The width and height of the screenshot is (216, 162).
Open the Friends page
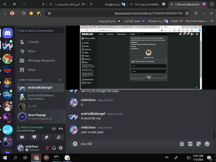[x=40, y=42]
